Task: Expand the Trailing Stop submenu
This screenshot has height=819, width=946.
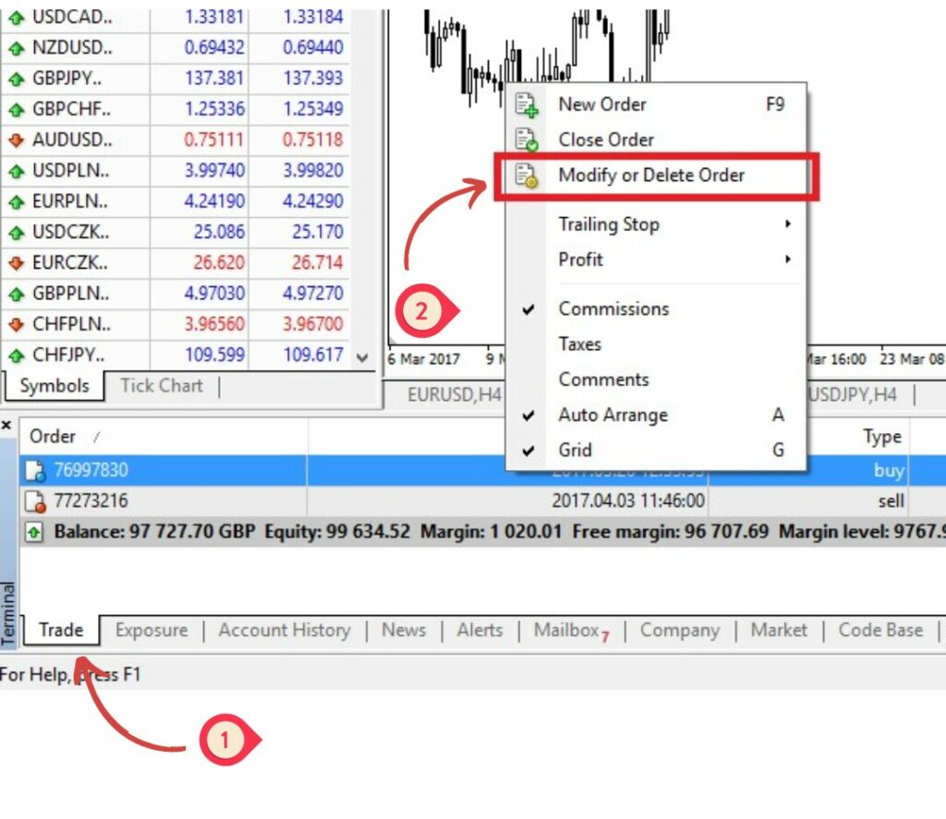Action: coord(787,224)
